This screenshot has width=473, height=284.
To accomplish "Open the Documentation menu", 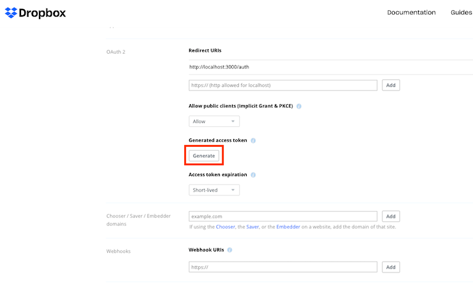I will tap(411, 12).
